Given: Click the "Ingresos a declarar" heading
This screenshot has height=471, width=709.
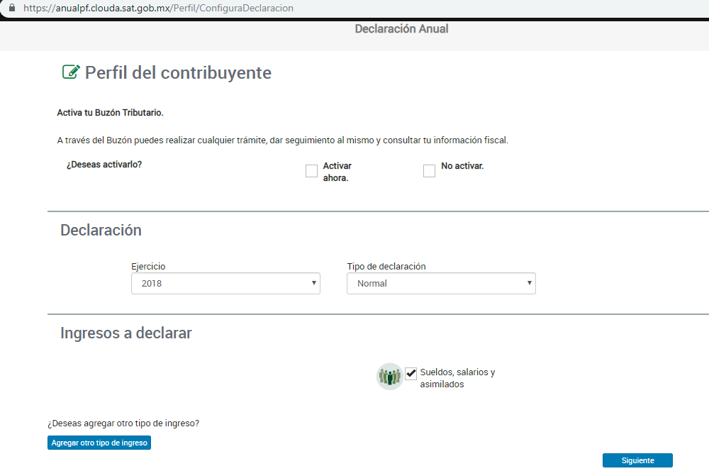Looking at the screenshot, I should (125, 333).
